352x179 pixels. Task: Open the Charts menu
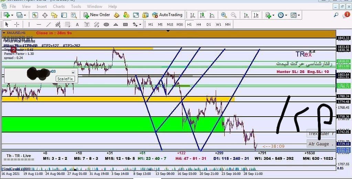[x=59, y=6]
